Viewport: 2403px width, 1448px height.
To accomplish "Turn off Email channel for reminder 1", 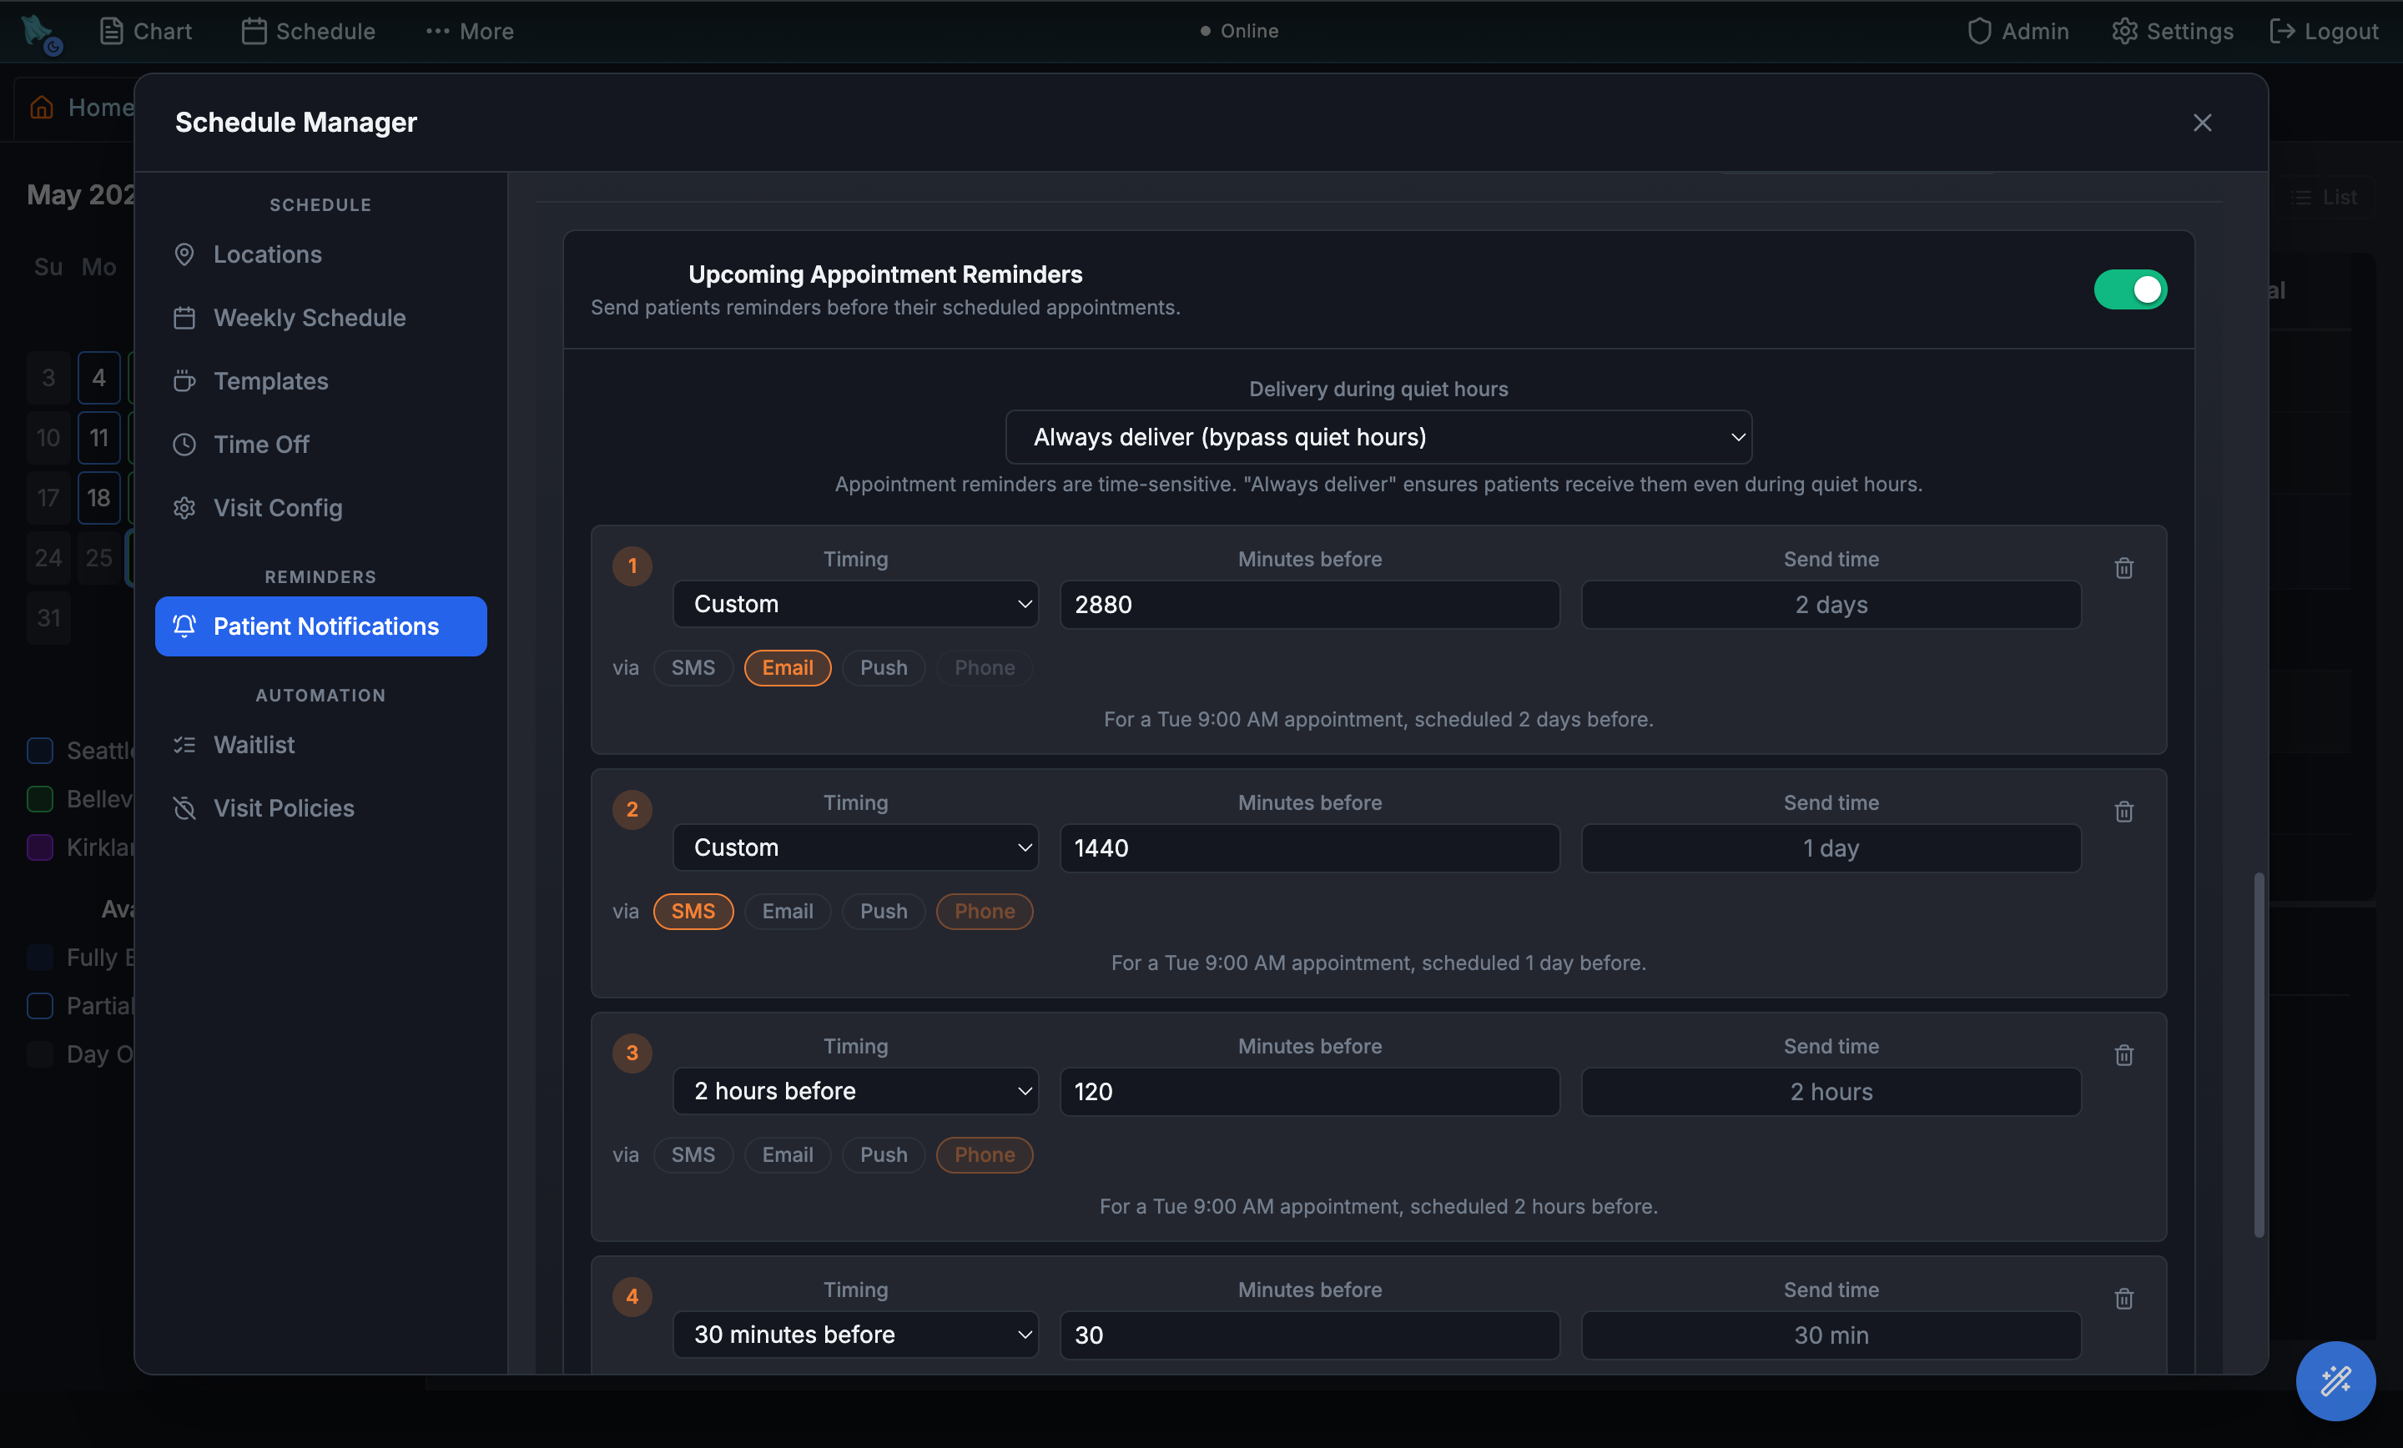I will [x=787, y=668].
